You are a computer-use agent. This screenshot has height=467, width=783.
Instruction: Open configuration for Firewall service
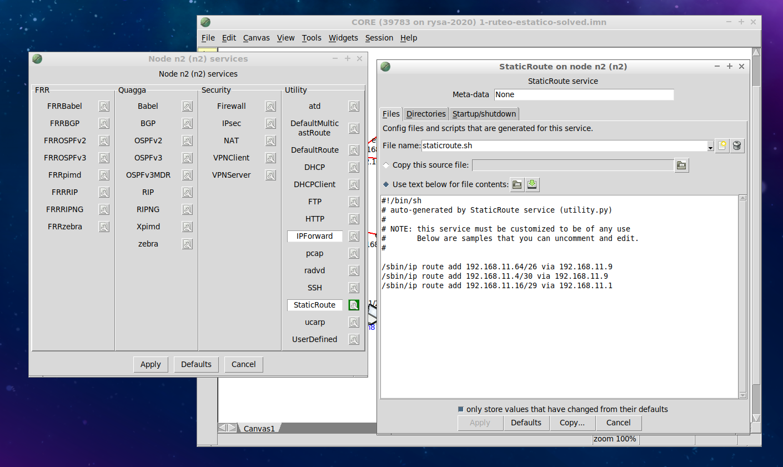(x=270, y=107)
